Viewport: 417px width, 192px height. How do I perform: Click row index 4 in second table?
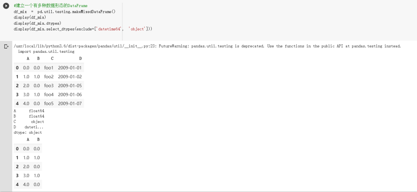click(17, 184)
